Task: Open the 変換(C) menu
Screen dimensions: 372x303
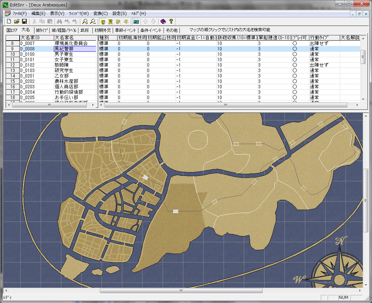Action: 100,14
